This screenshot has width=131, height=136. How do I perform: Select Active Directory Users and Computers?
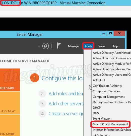pyautogui.click(x=112, y=75)
